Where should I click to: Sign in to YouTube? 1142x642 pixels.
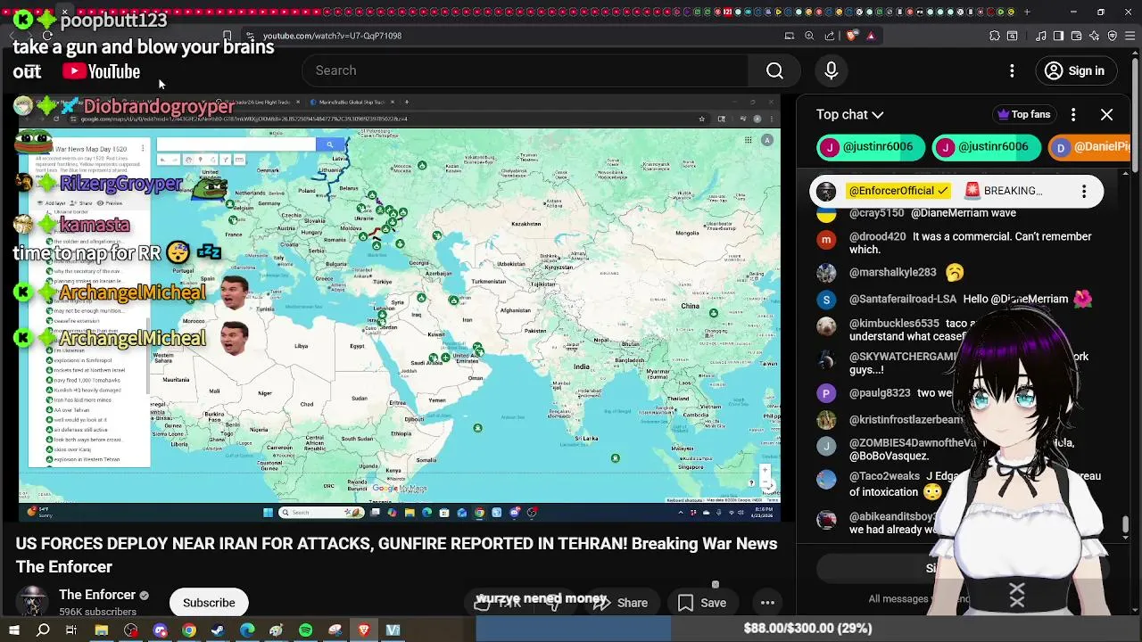click(1075, 70)
